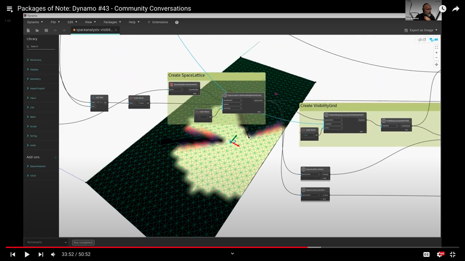Click the zoom in plus button

point(436,53)
